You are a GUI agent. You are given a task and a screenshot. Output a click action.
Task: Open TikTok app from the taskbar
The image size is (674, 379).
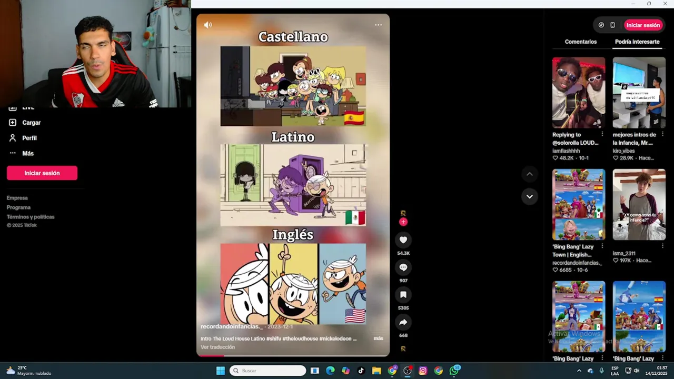(361, 371)
